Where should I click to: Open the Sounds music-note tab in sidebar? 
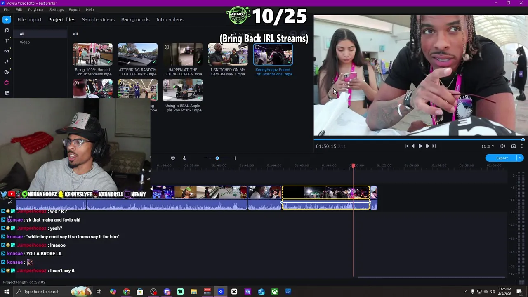(x=7, y=30)
